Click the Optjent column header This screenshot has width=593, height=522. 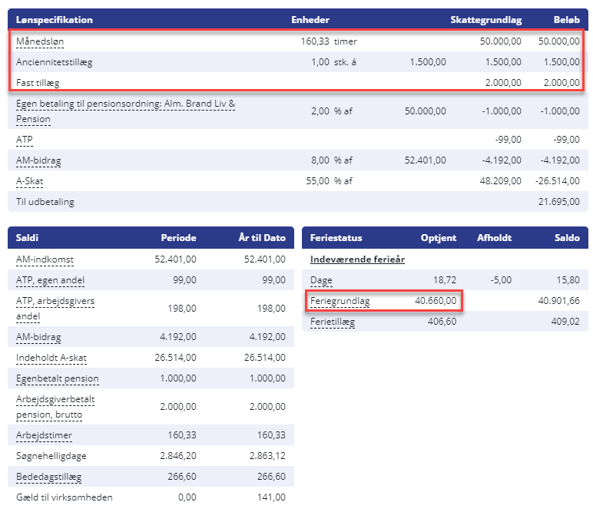pos(439,238)
